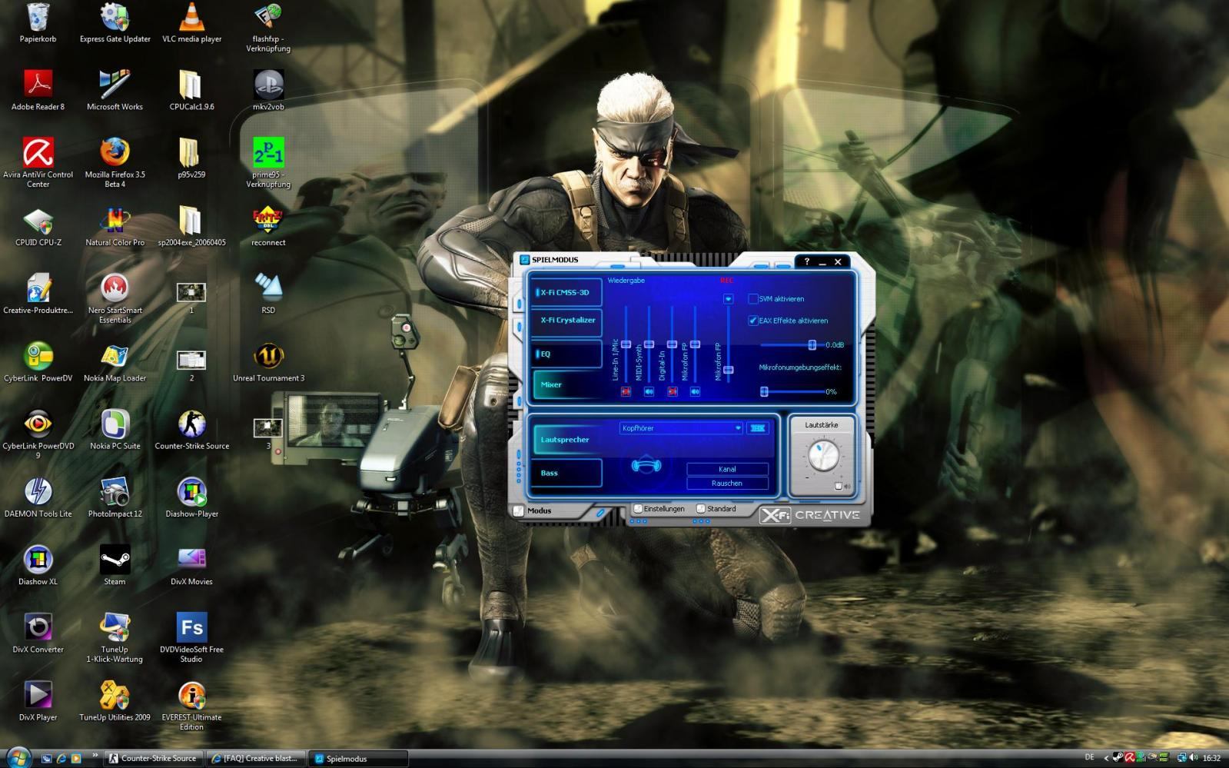Screen dimensions: 1229x768
Task: Open the X-Fi Crystalizer tab
Action: coord(567,321)
